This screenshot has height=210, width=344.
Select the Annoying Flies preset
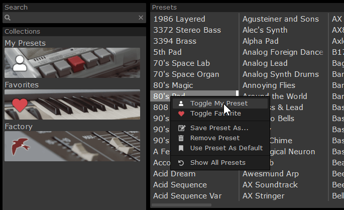pos(269,85)
